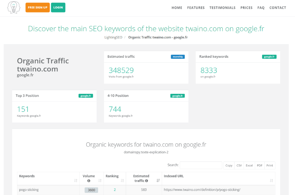
Task: Open the LOGIN button
Action: [x=58, y=7]
